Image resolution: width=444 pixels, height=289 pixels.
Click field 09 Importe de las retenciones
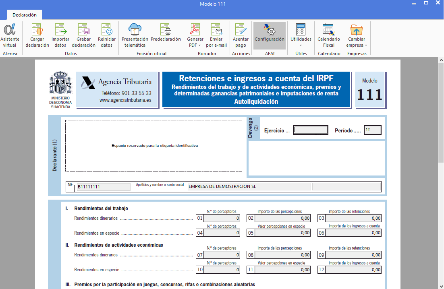[353, 255]
